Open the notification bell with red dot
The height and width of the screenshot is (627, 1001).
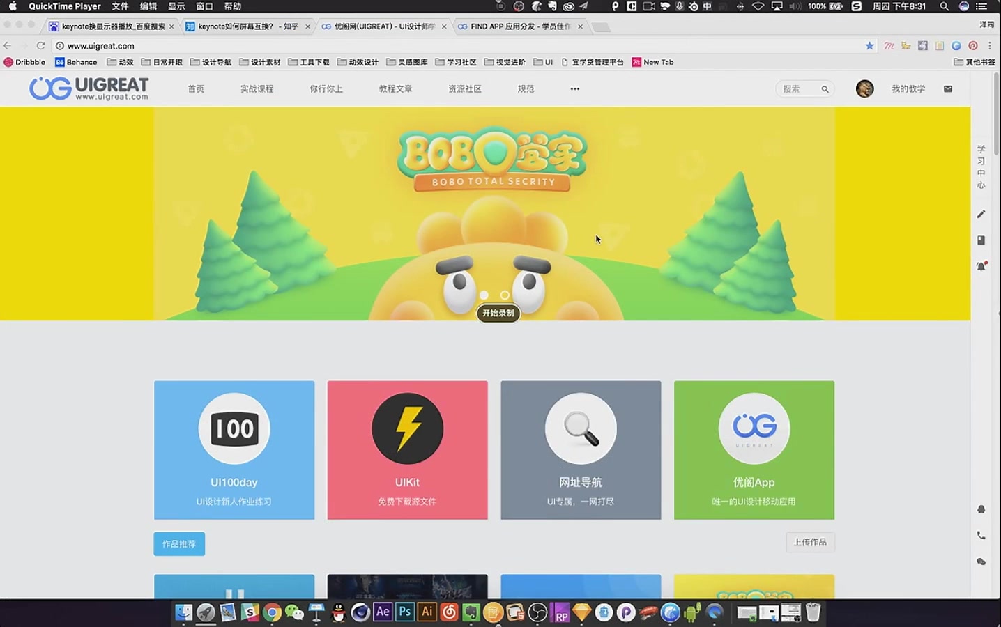981,266
